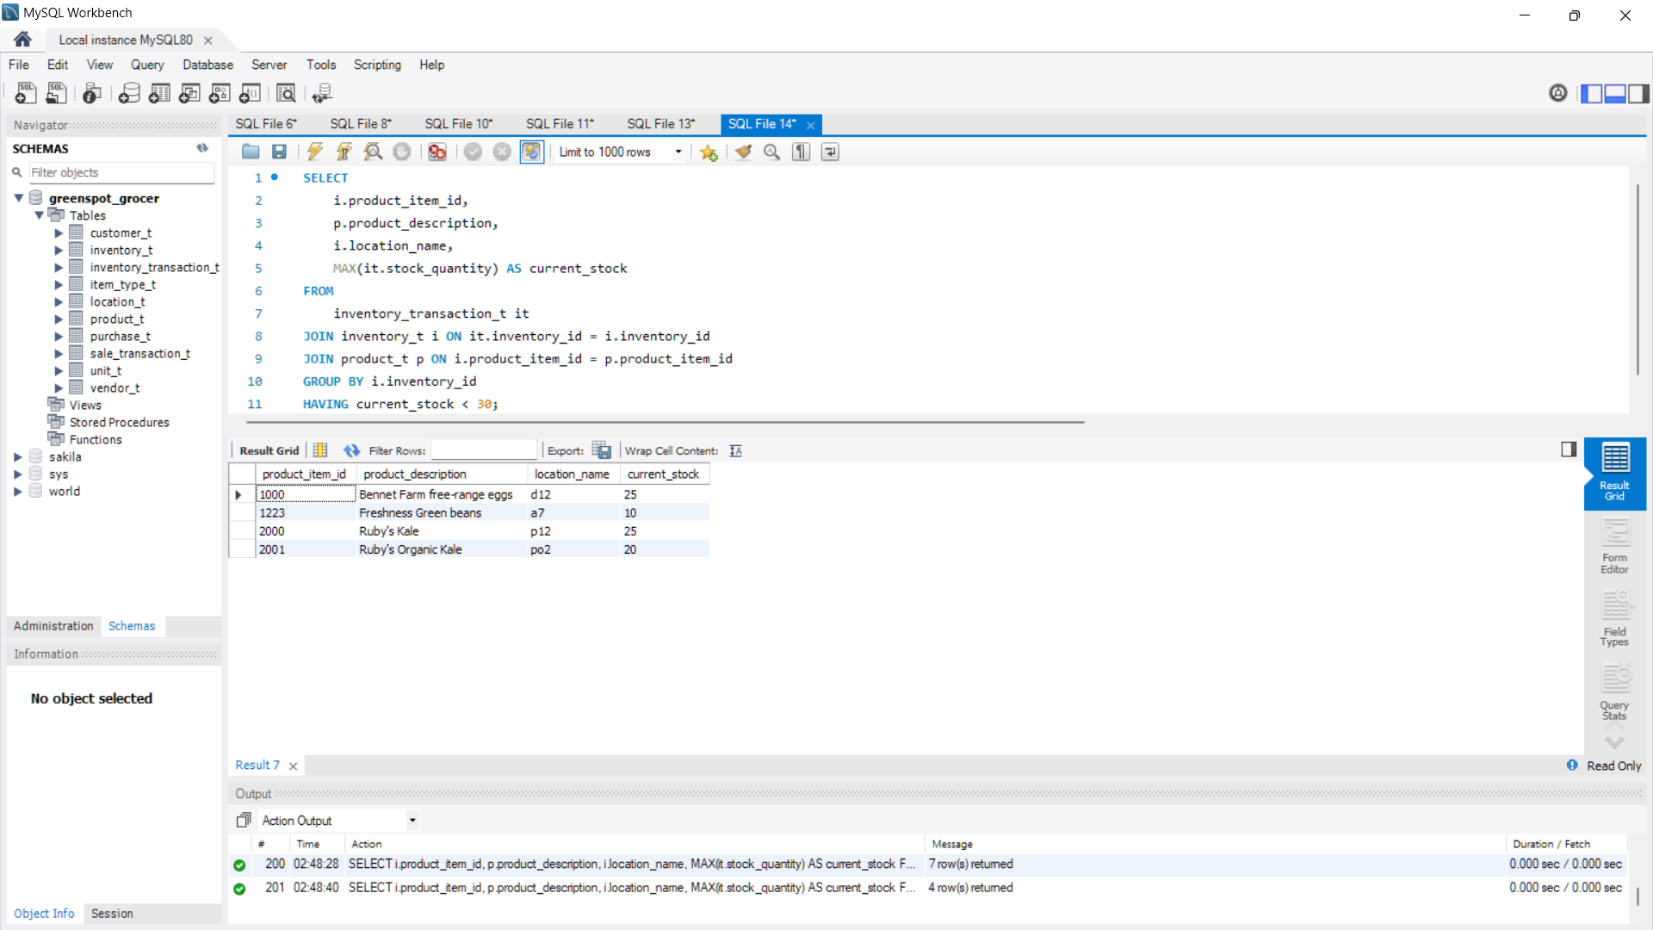Create new view toolbar icon
The image size is (1653, 930).
pyautogui.click(x=190, y=93)
